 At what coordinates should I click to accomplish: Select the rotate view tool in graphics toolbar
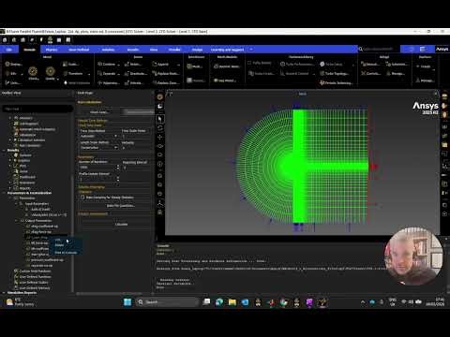pyautogui.click(x=160, y=128)
